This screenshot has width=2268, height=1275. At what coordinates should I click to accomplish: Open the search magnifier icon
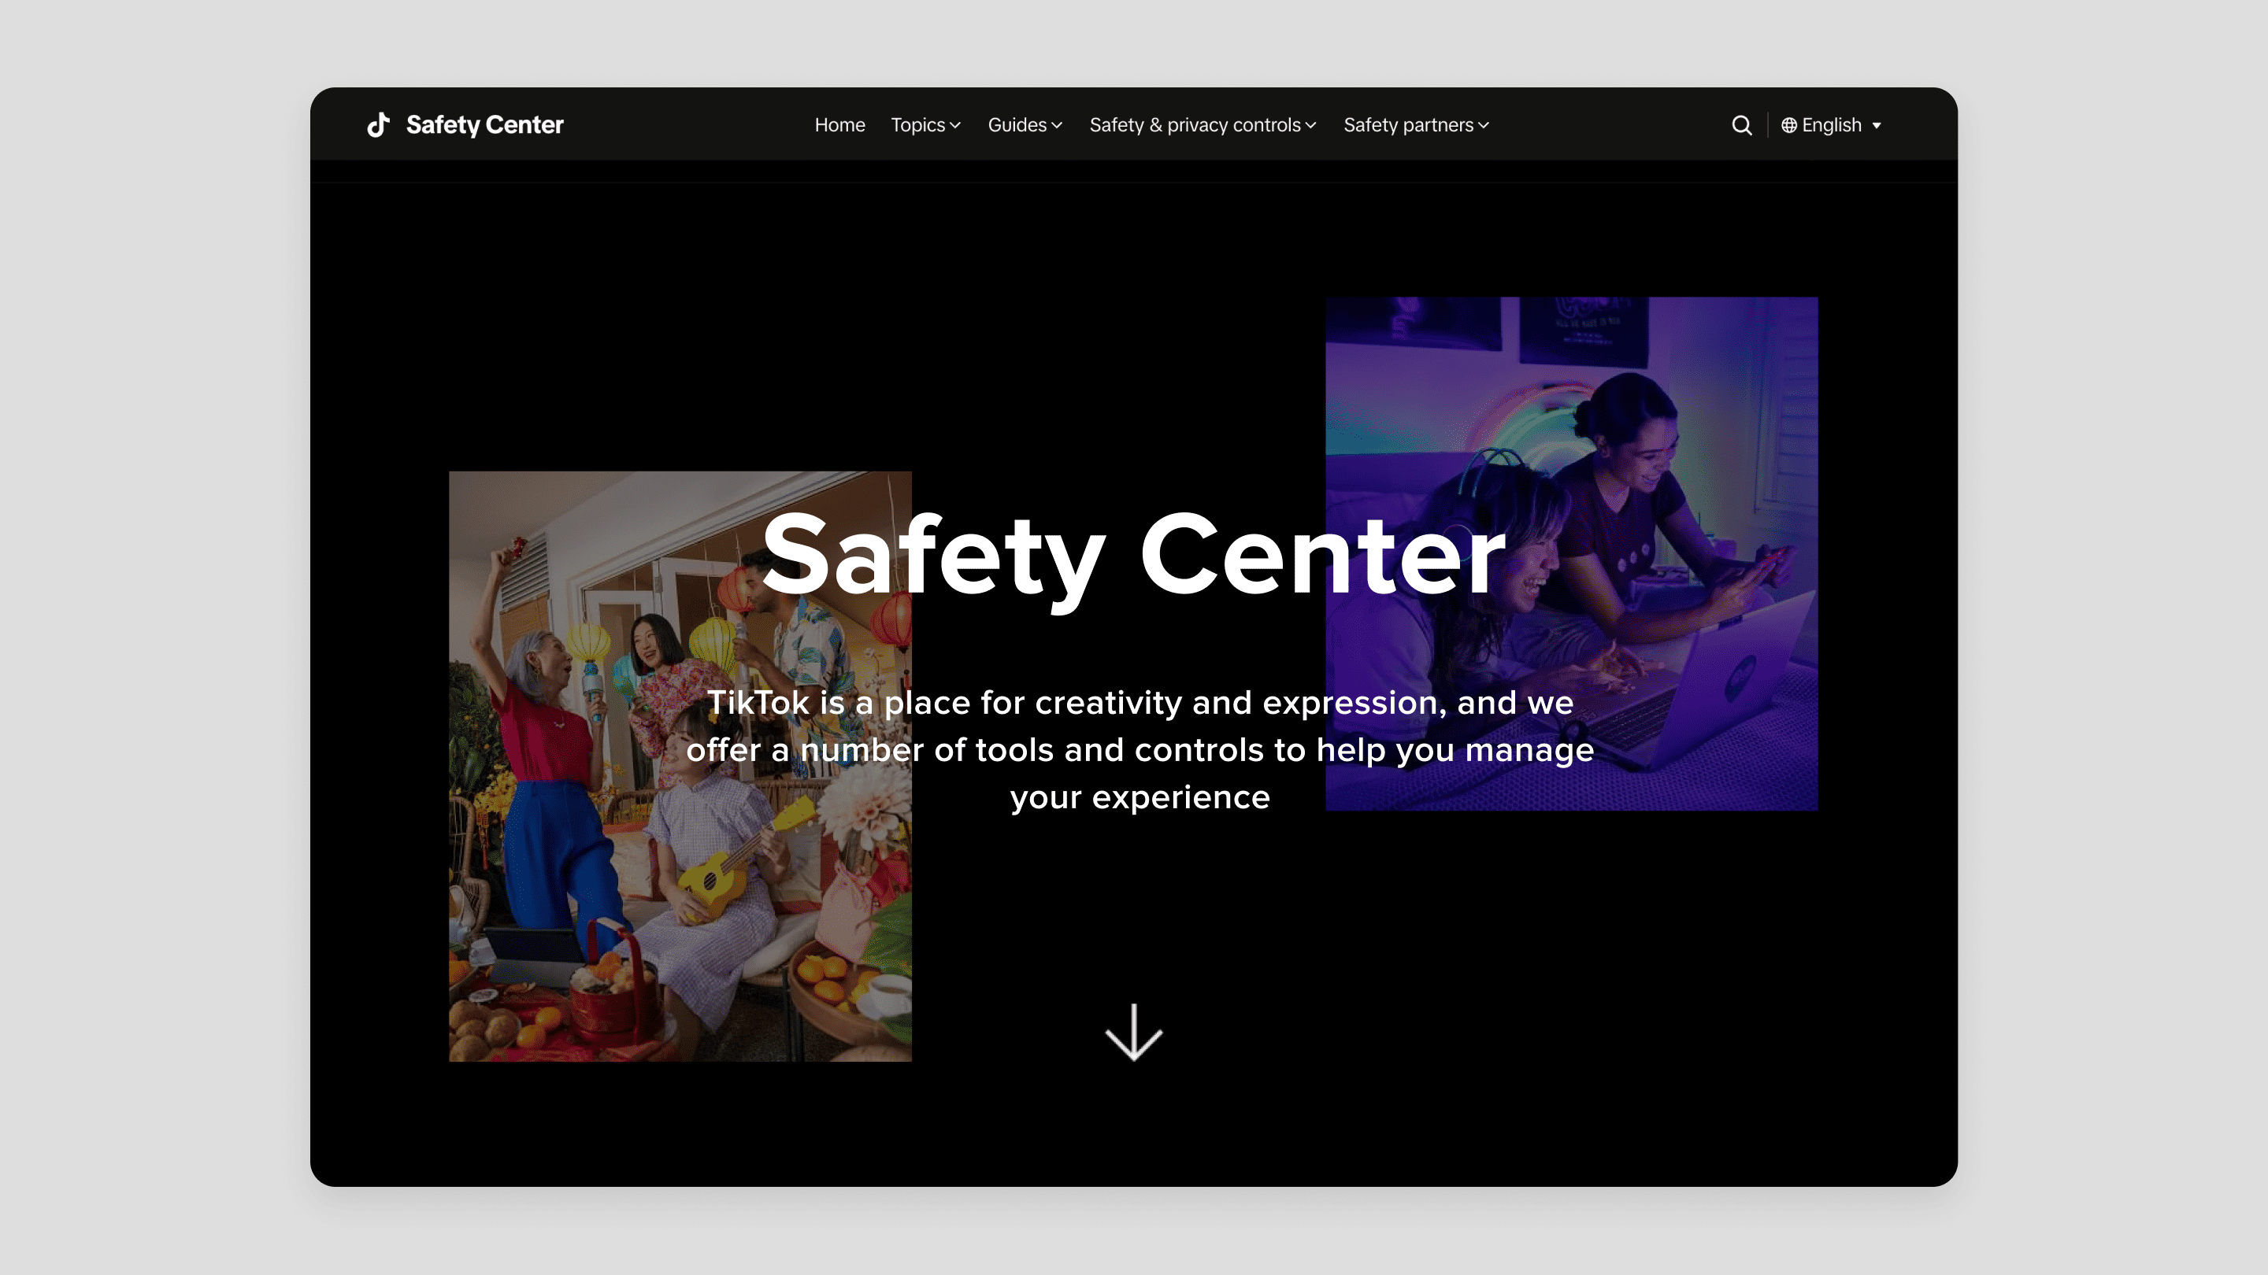pos(1741,125)
